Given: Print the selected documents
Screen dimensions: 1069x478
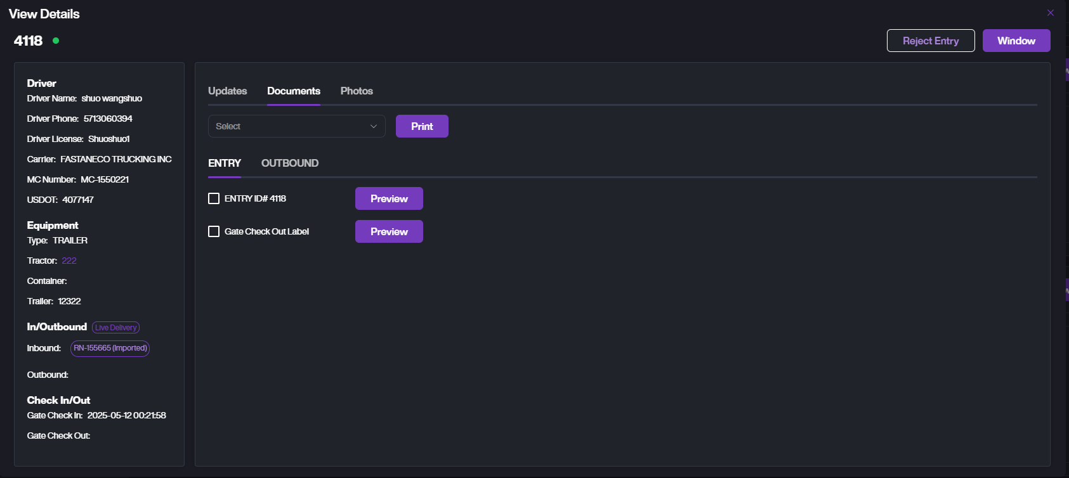Looking at the screenshot, I should 422,126.
